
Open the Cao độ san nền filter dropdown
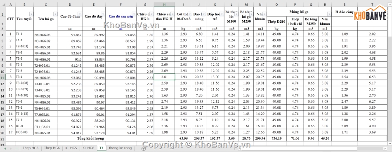click(x=134, y=14)
